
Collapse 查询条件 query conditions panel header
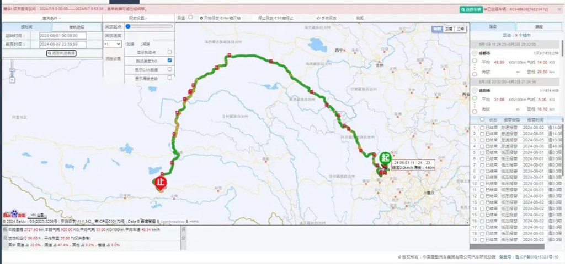pyautogui.click(x=52, y=18)
